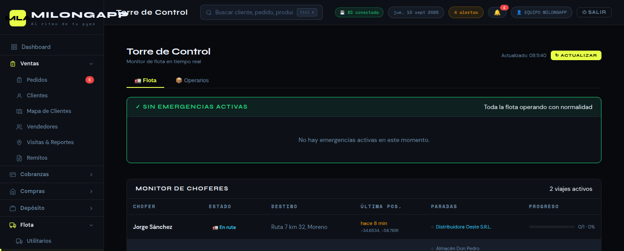Viewport: 624px width, 251px height.
Task: Collapse the Flota section chevron
Action: click(x=91, y=225)
